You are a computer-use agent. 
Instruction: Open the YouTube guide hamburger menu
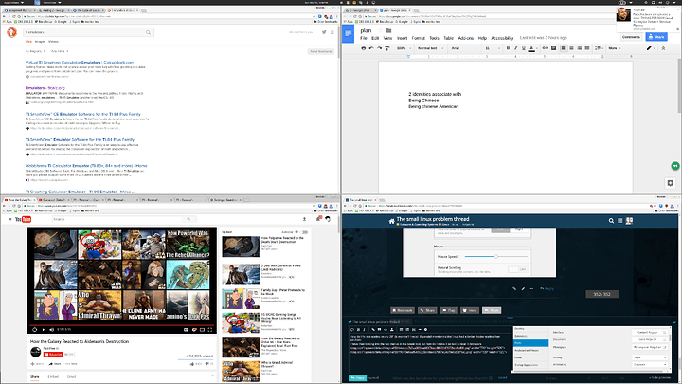10,219
